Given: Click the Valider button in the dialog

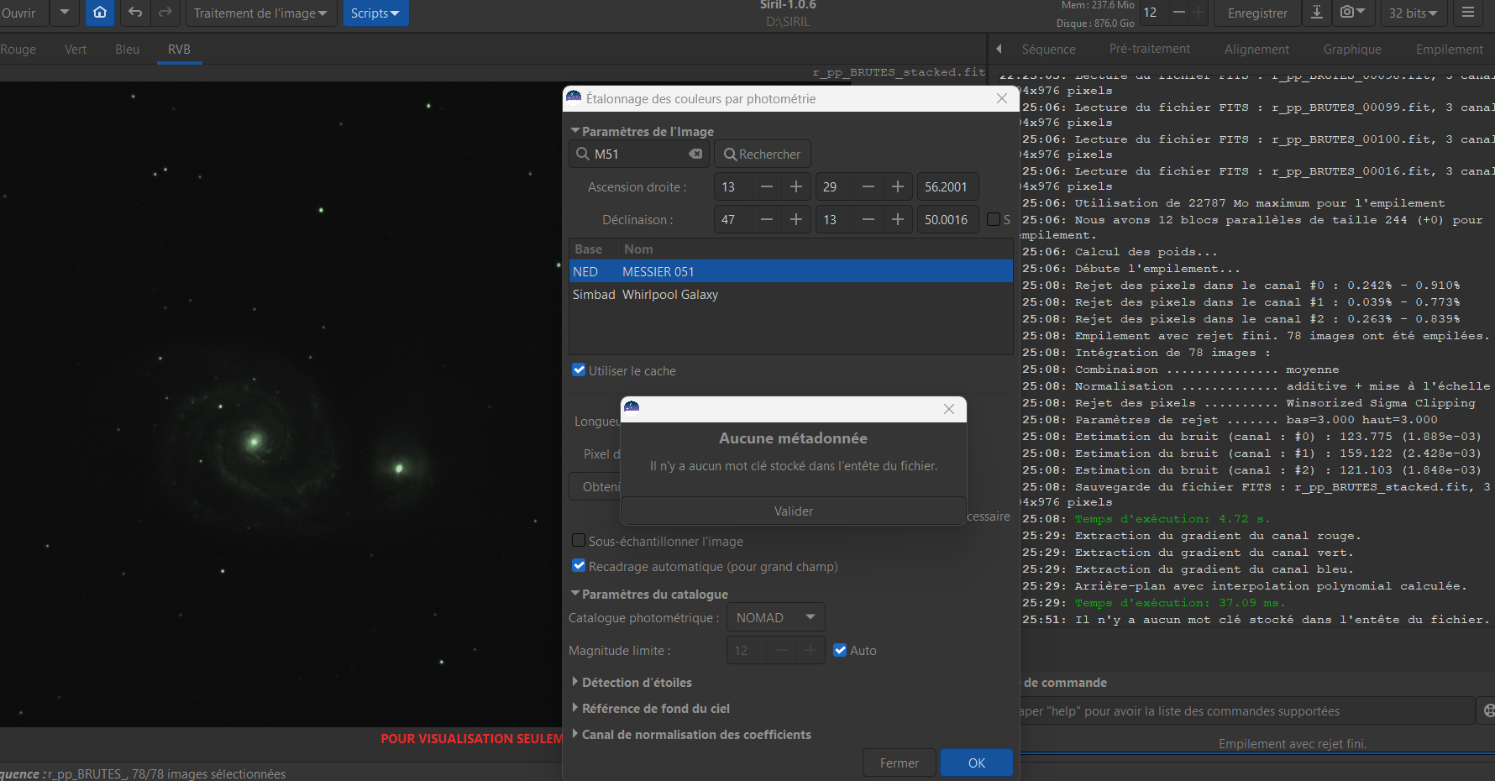Looking at the screenshot, I should click(x=794, y=511).
